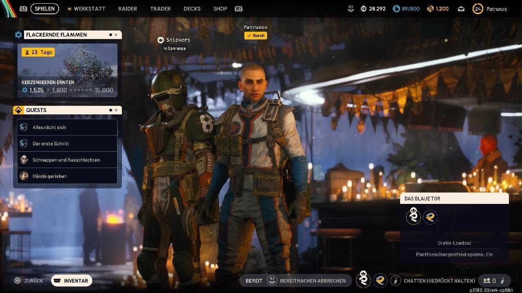The width and height of the screenshot is (522, 293).
Task: Click the portrait beside Hände gerieben
Action: (24, 176)
